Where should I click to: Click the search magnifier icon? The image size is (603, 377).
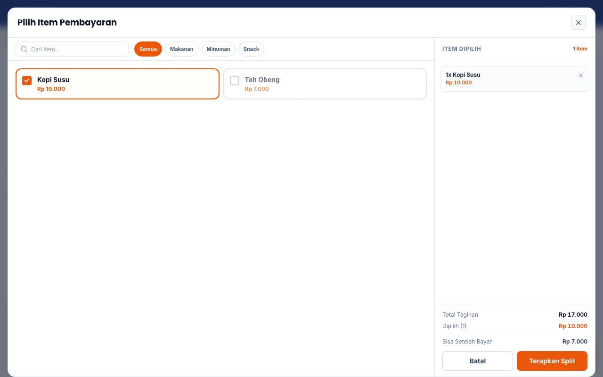(x=24, y=49)
